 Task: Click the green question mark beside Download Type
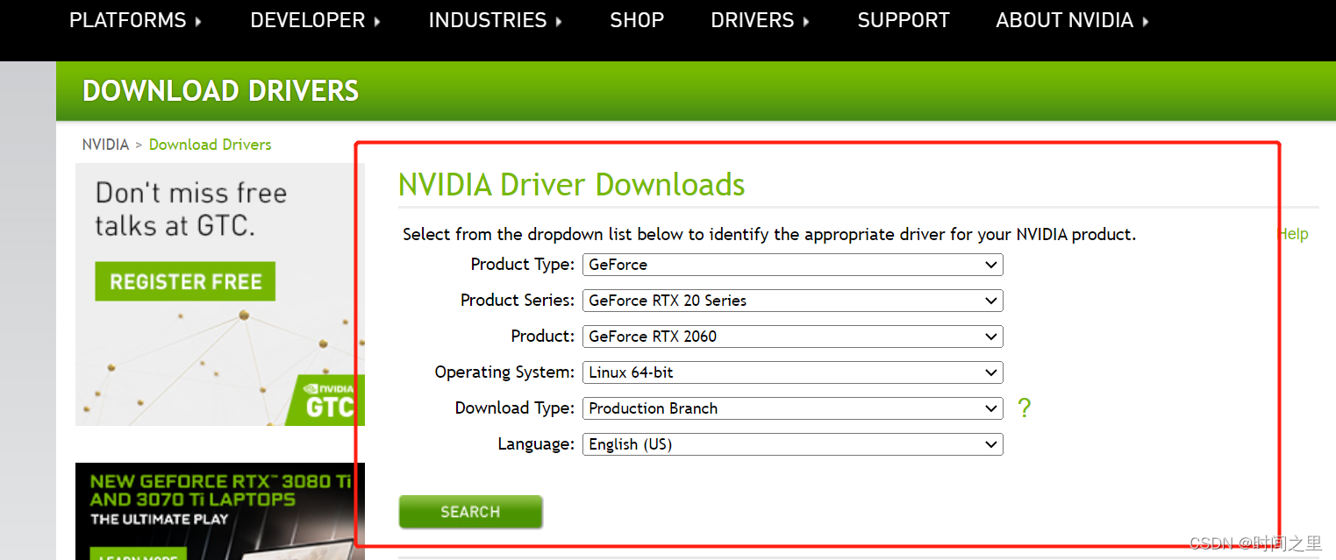[1024, 408]
